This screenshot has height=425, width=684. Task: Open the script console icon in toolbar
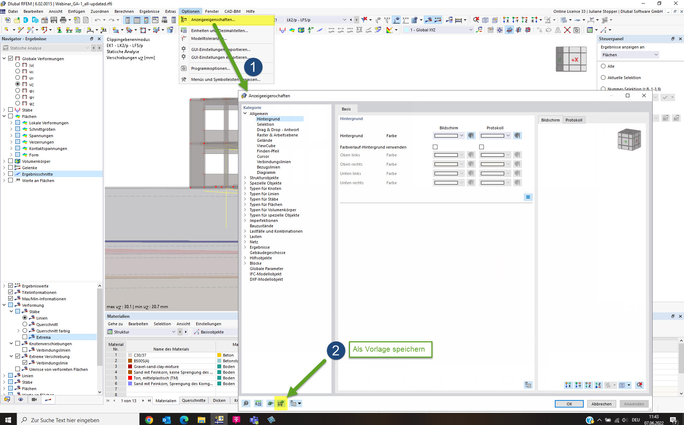(155, 20)
